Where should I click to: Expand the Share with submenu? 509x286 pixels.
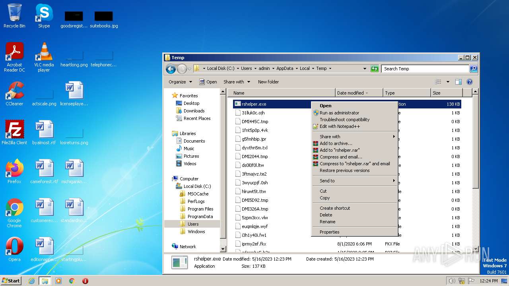point(354,137)
